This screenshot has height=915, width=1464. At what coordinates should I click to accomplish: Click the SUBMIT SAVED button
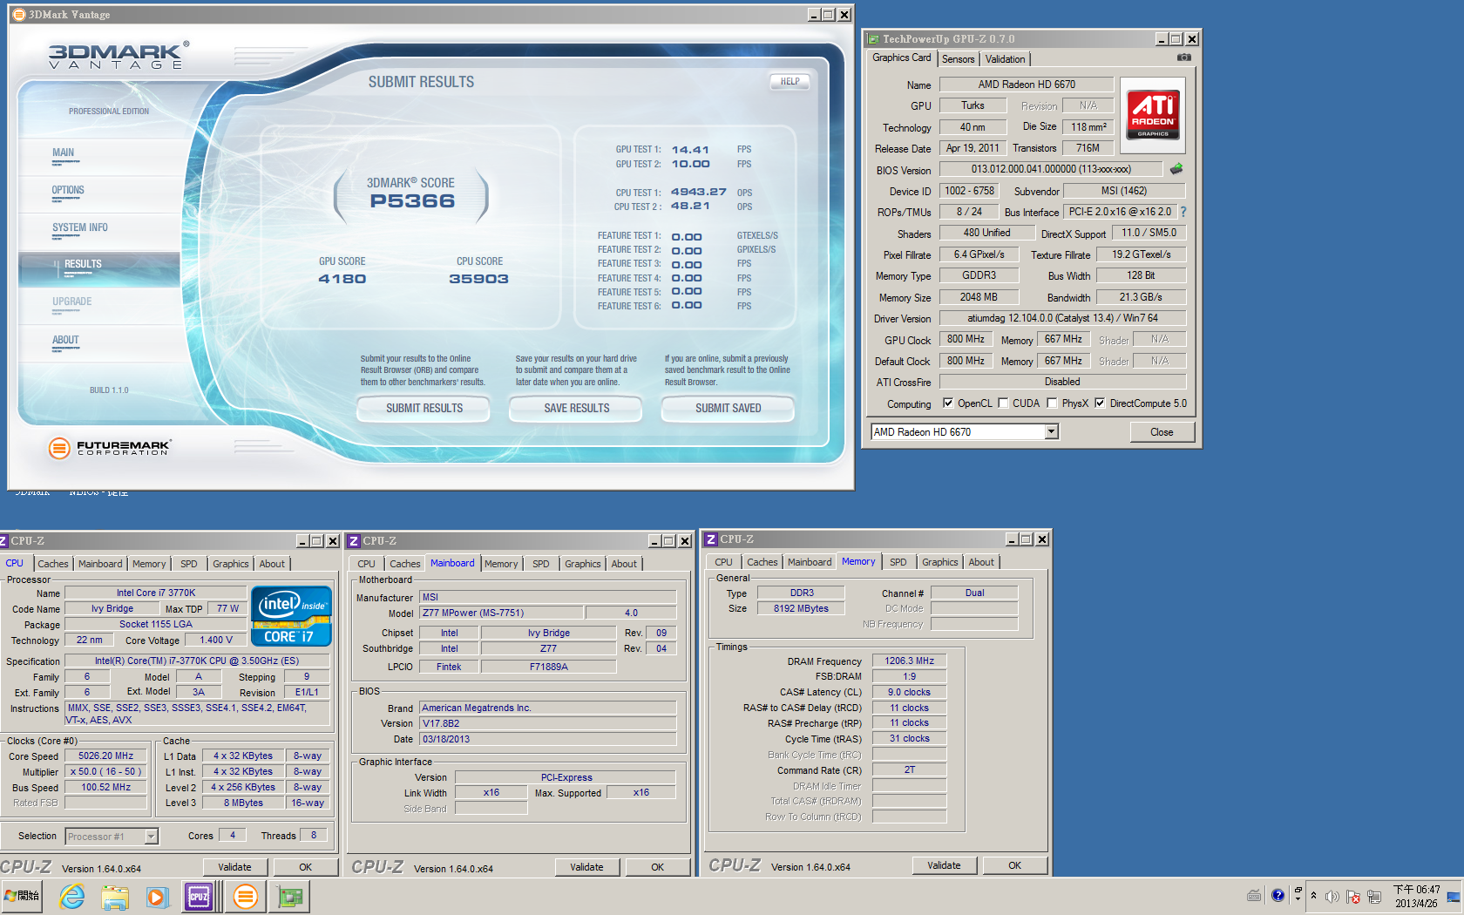(x=728, y=408)
